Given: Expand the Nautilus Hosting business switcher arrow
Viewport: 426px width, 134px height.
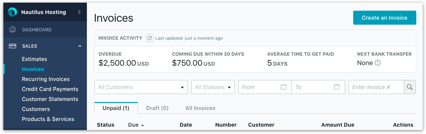Looking at the screenshot, I should click(79, 12).
